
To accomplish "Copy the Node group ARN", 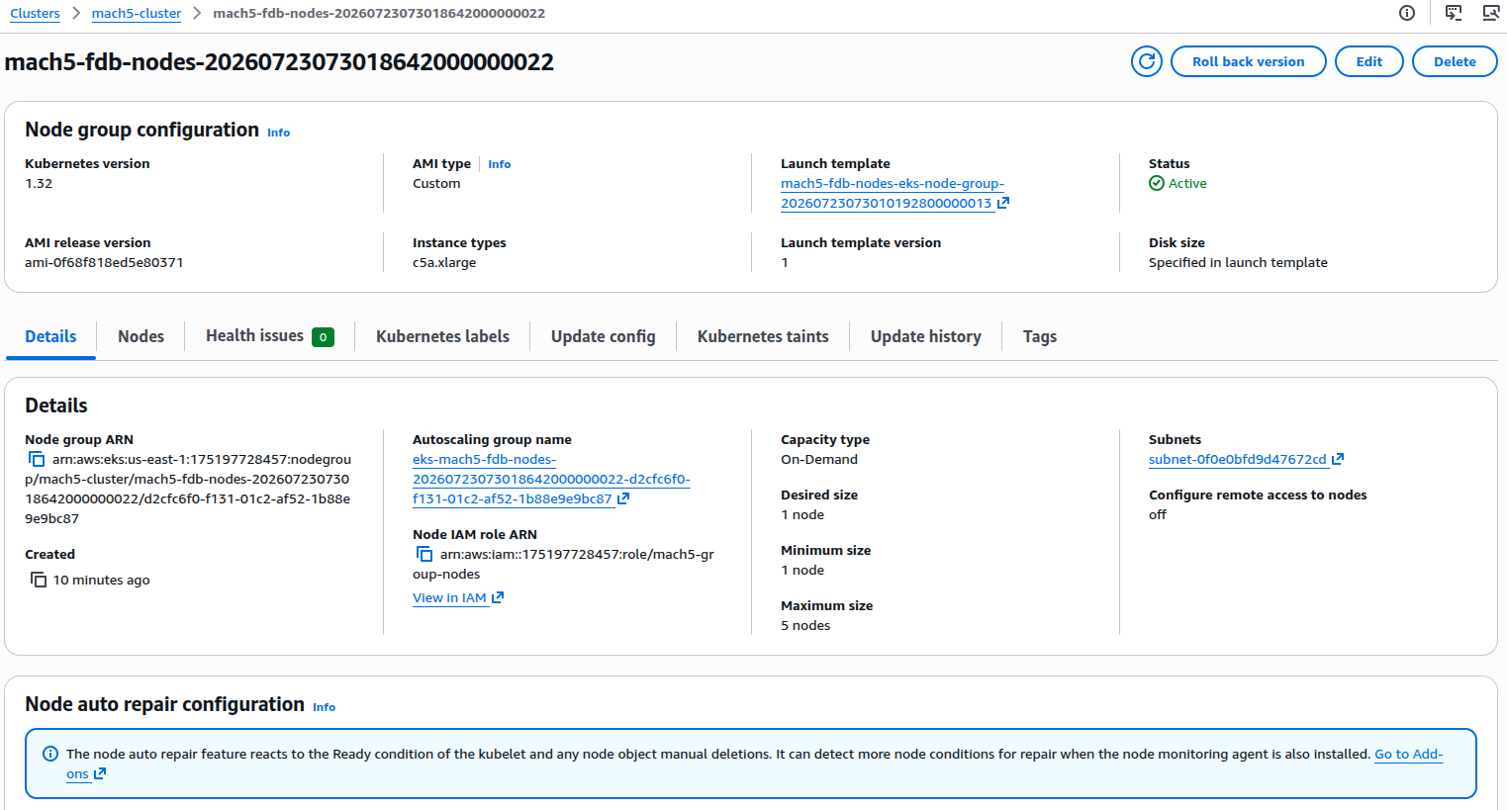I will 37,459.
